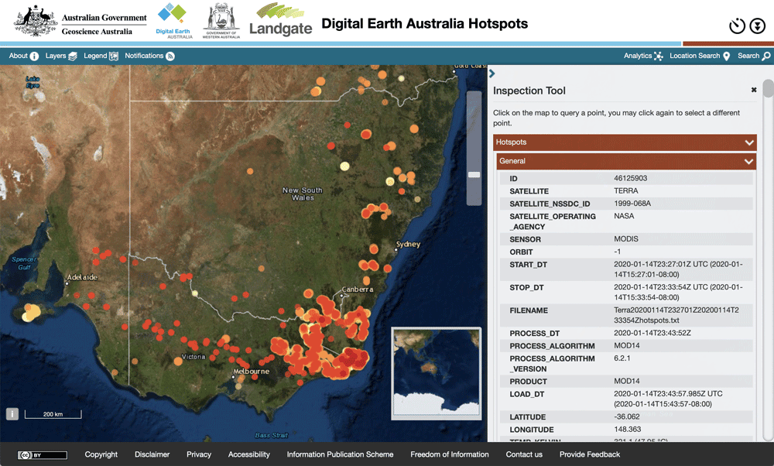Image resolution: width=774 pixels, height=466 pixels.
Task: Open the About info menu
Action: (x=24, y=56)
